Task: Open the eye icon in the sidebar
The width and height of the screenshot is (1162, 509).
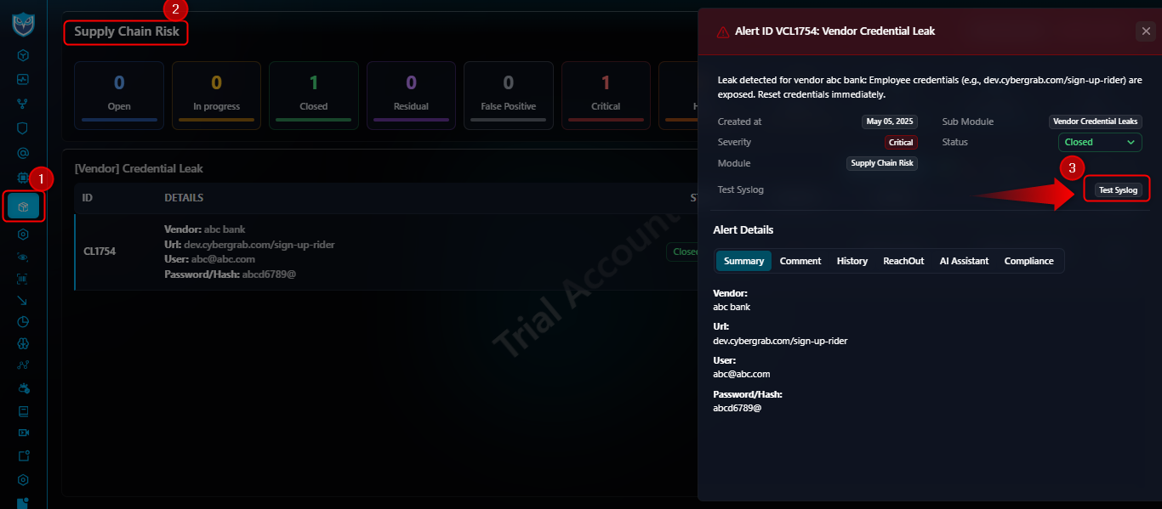Action: (x=24, y=257)
